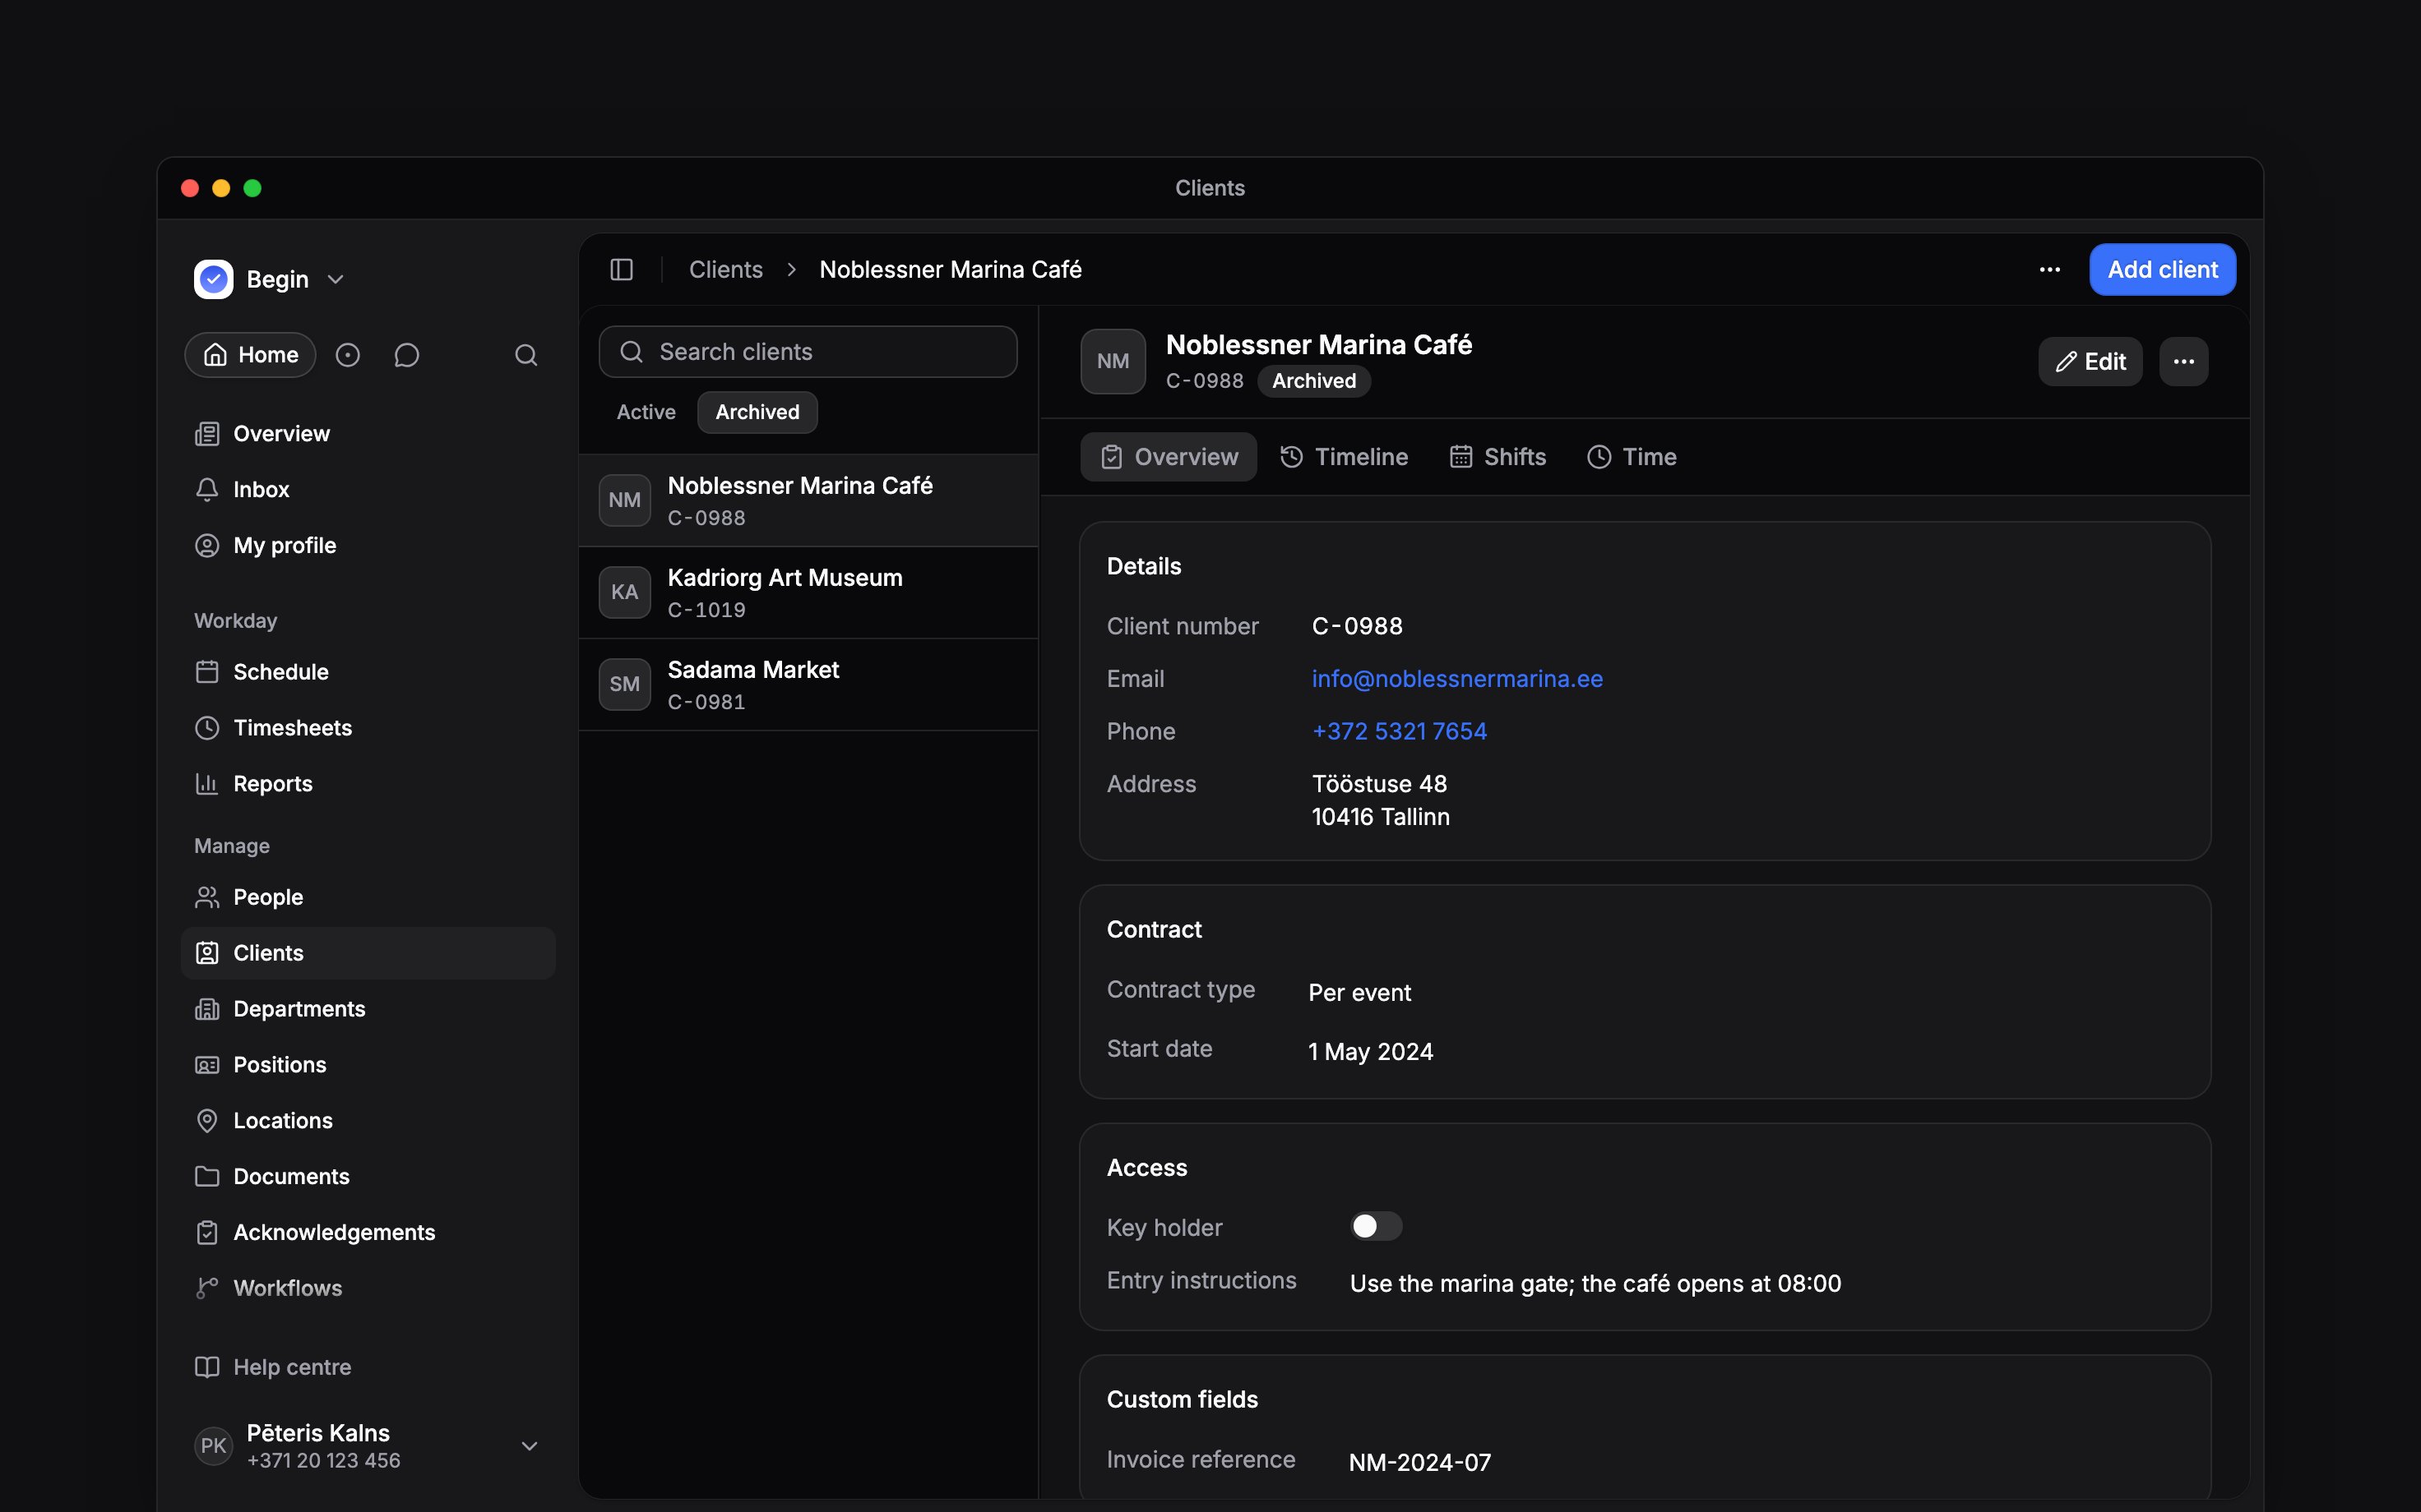Open Acknowledgements in Manage
Screen dimensions: 2421x1512
(368, 1233)
